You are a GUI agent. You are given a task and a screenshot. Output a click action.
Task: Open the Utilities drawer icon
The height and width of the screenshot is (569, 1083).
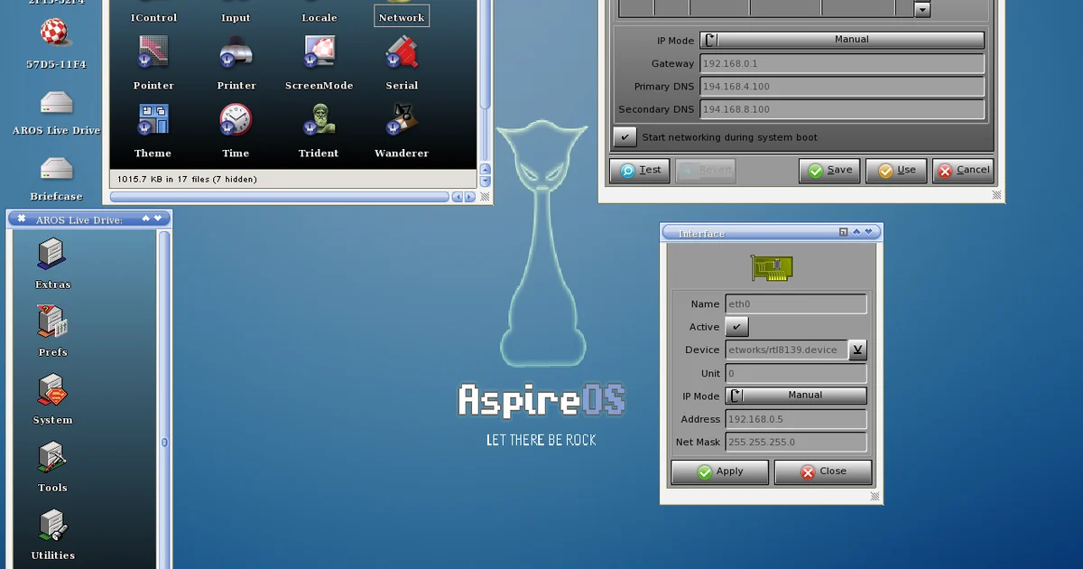[52, 525]
